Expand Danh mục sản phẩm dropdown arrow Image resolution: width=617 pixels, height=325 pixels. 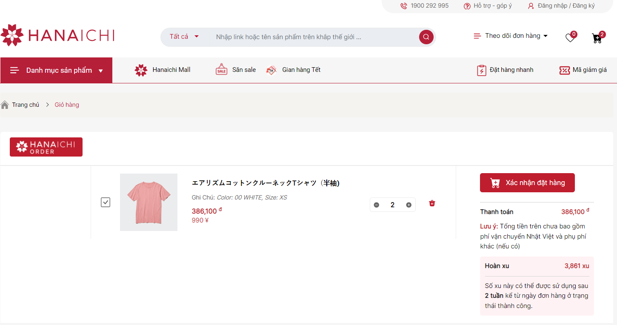coord(101,71)
